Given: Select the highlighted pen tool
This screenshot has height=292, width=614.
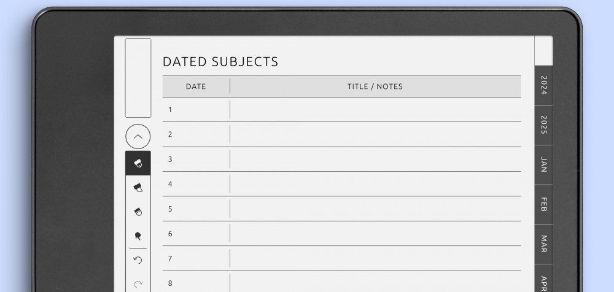Looking at the screenshot, I should point(138,163).
